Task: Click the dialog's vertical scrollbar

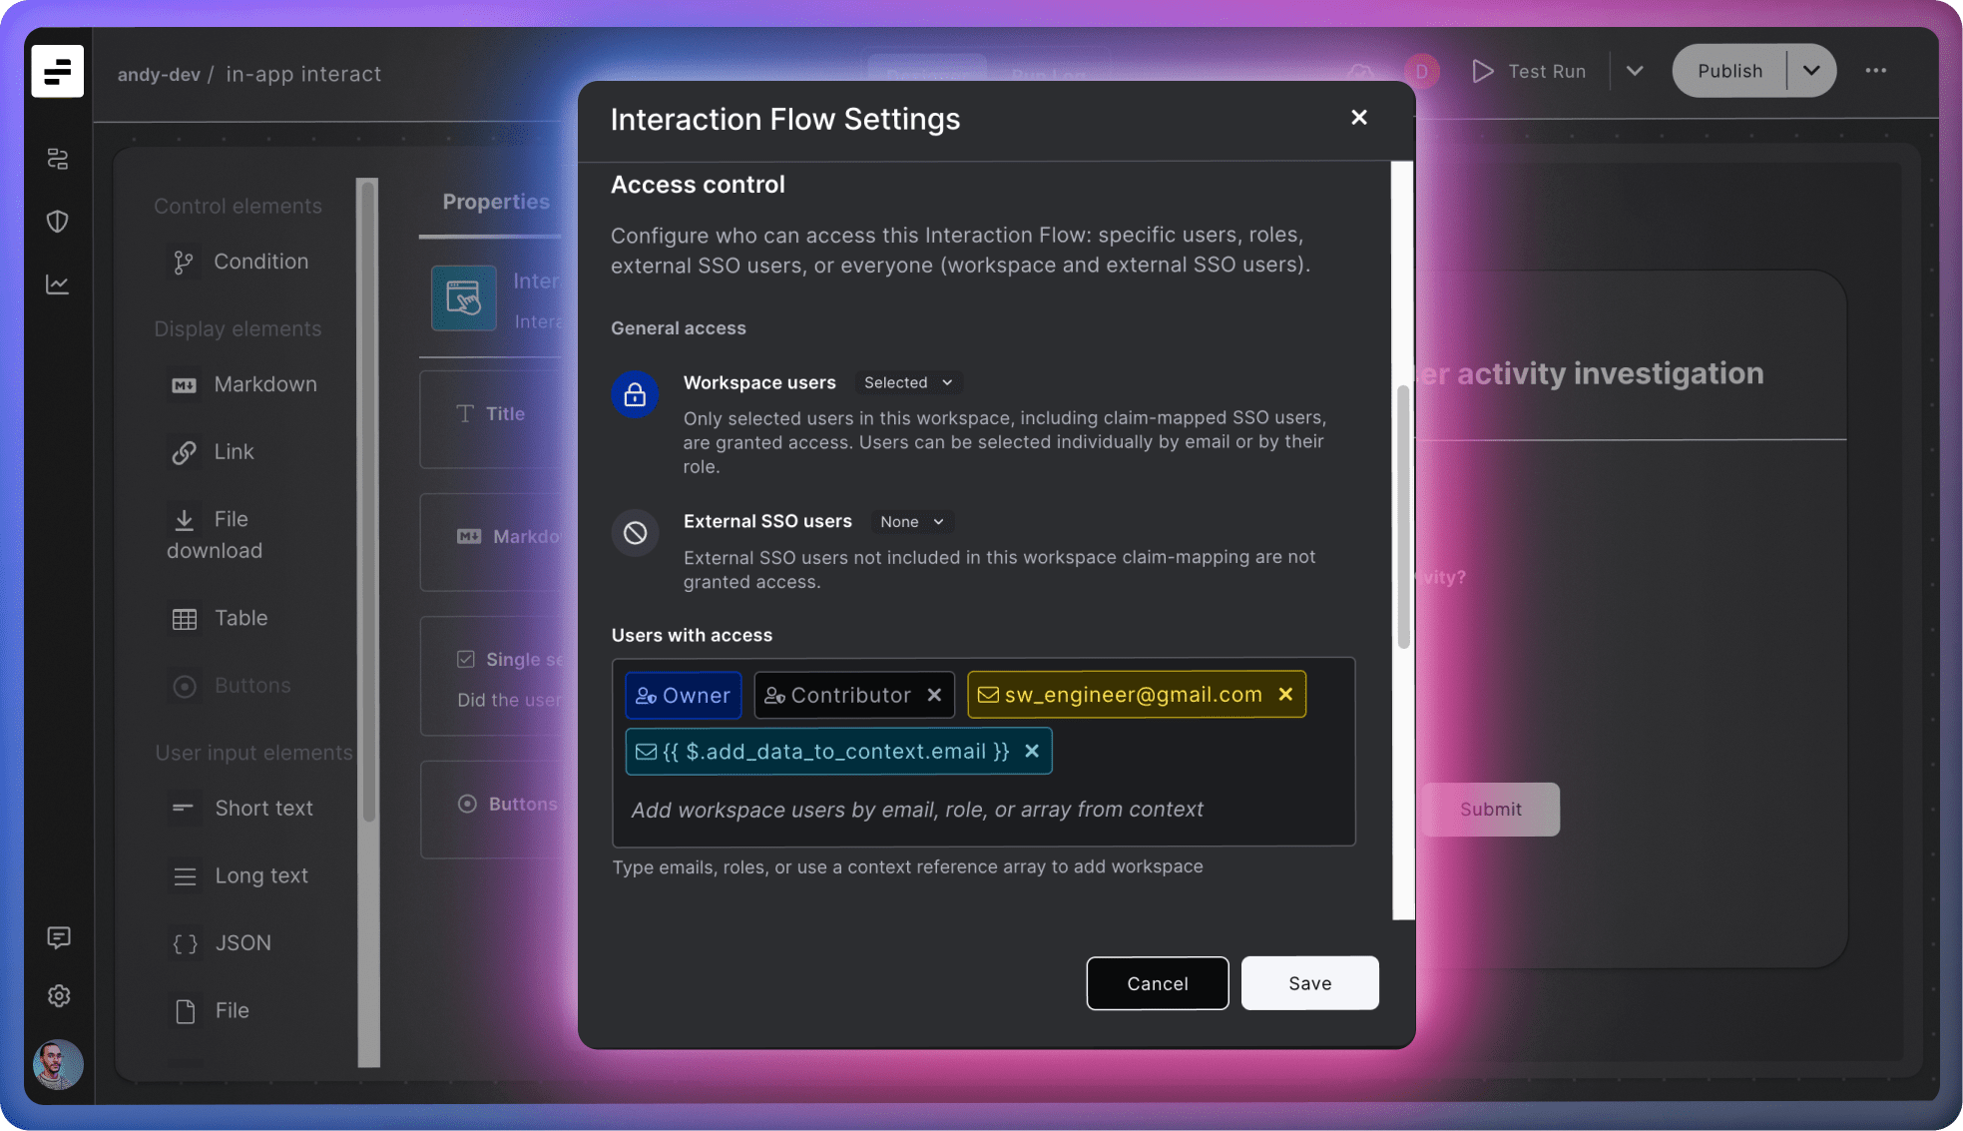Action: coord(1402,519)
